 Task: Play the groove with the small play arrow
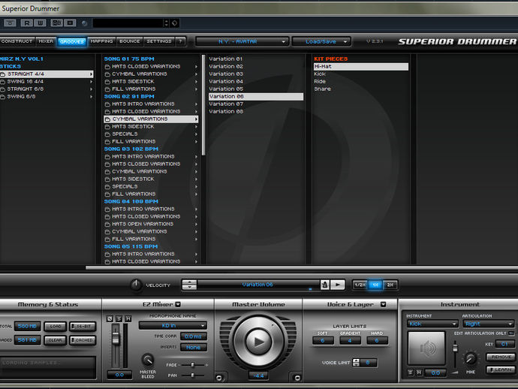coord(338,285)
